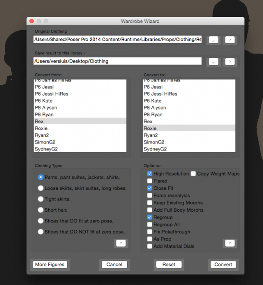The width and height of the screenshot is (263, 285).
Task: Cancel the Wardrobe Wizard dialog
Action: tap(114, 264)
